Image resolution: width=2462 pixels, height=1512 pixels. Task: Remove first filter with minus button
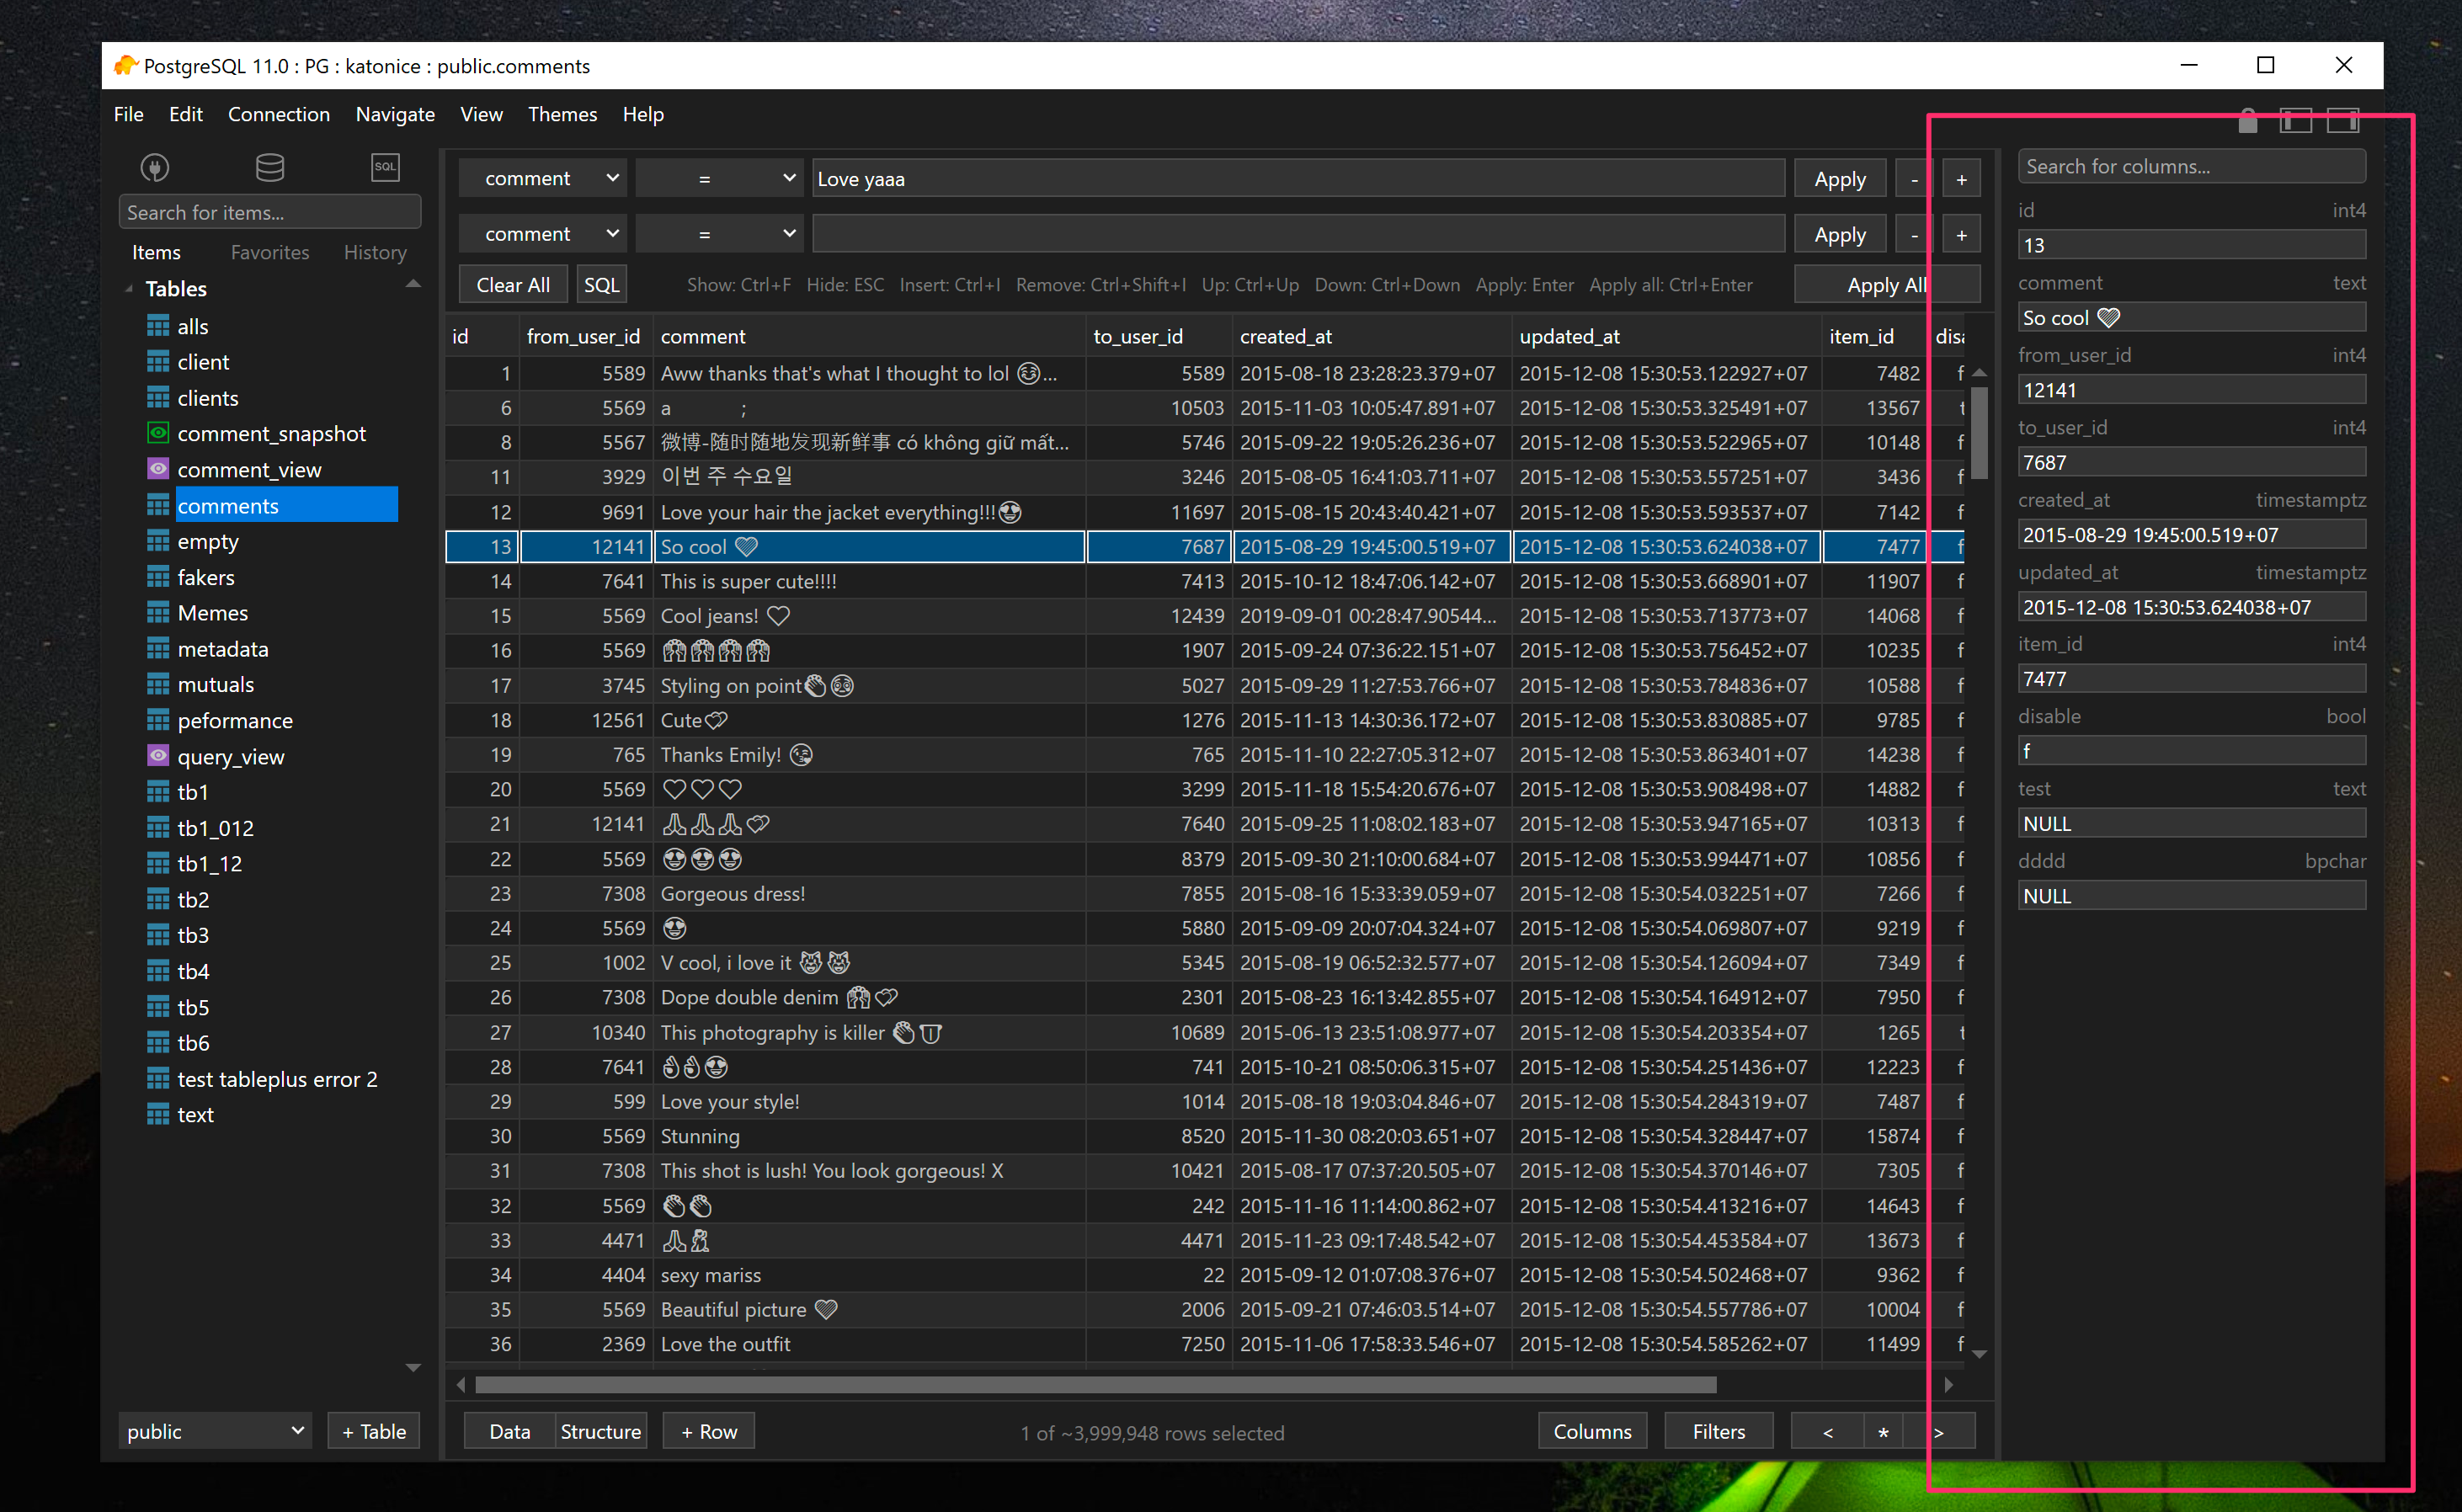pyautogui.click(x=1914, y=179)
